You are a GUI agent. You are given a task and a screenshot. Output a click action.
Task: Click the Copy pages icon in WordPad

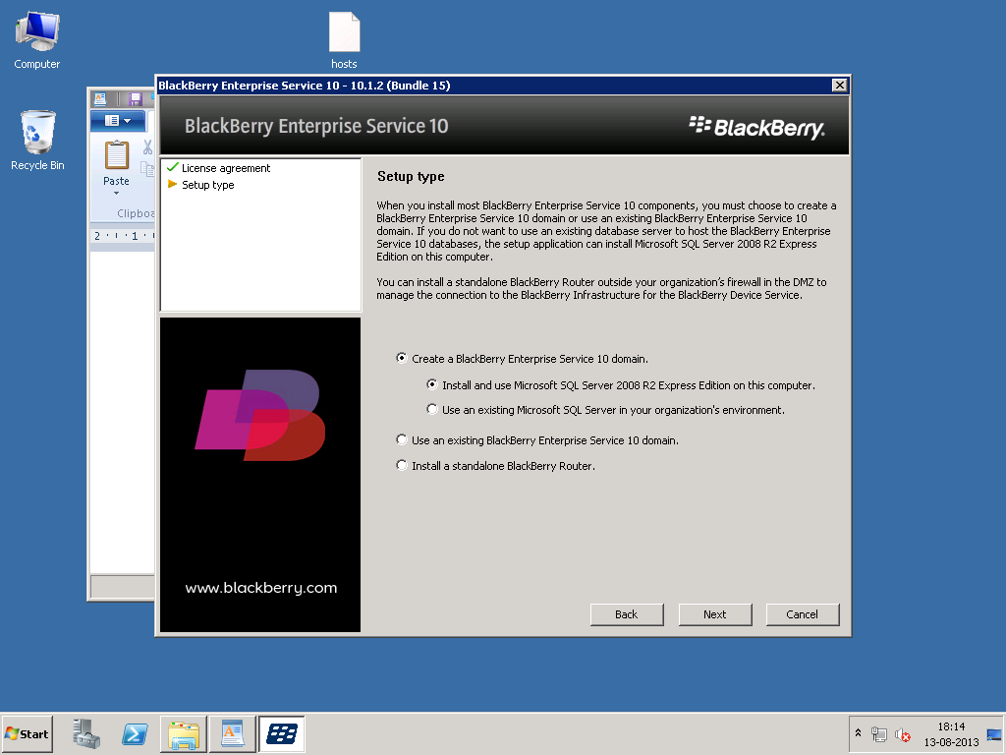click(147, 169)
